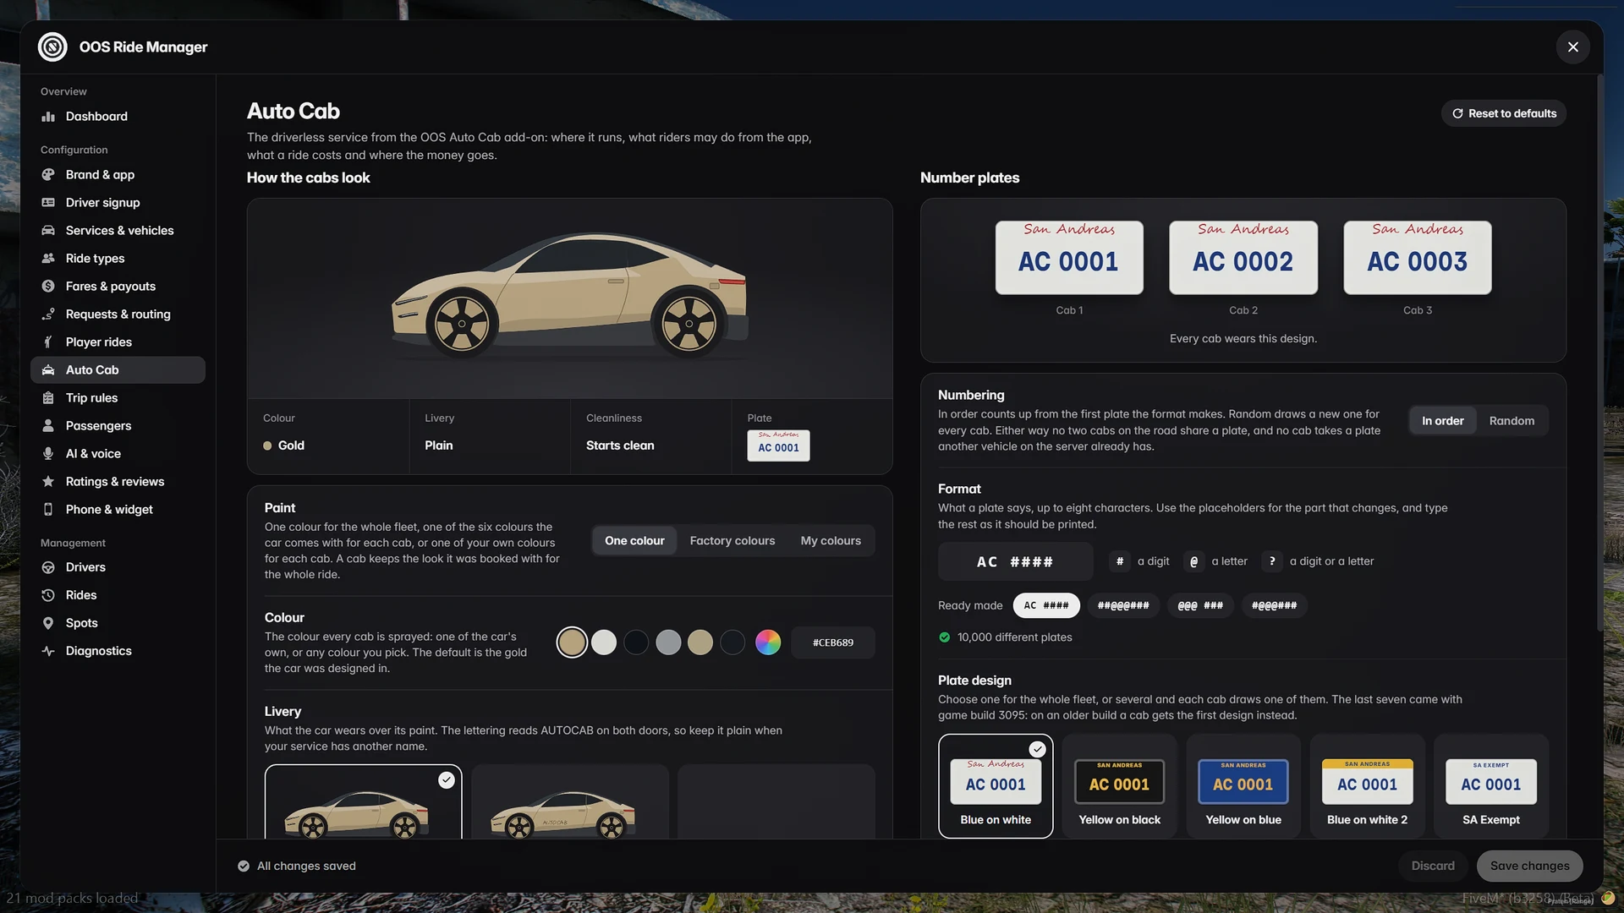
Task: Pick the #@@### ready-made format
Action: [1274, 606]
